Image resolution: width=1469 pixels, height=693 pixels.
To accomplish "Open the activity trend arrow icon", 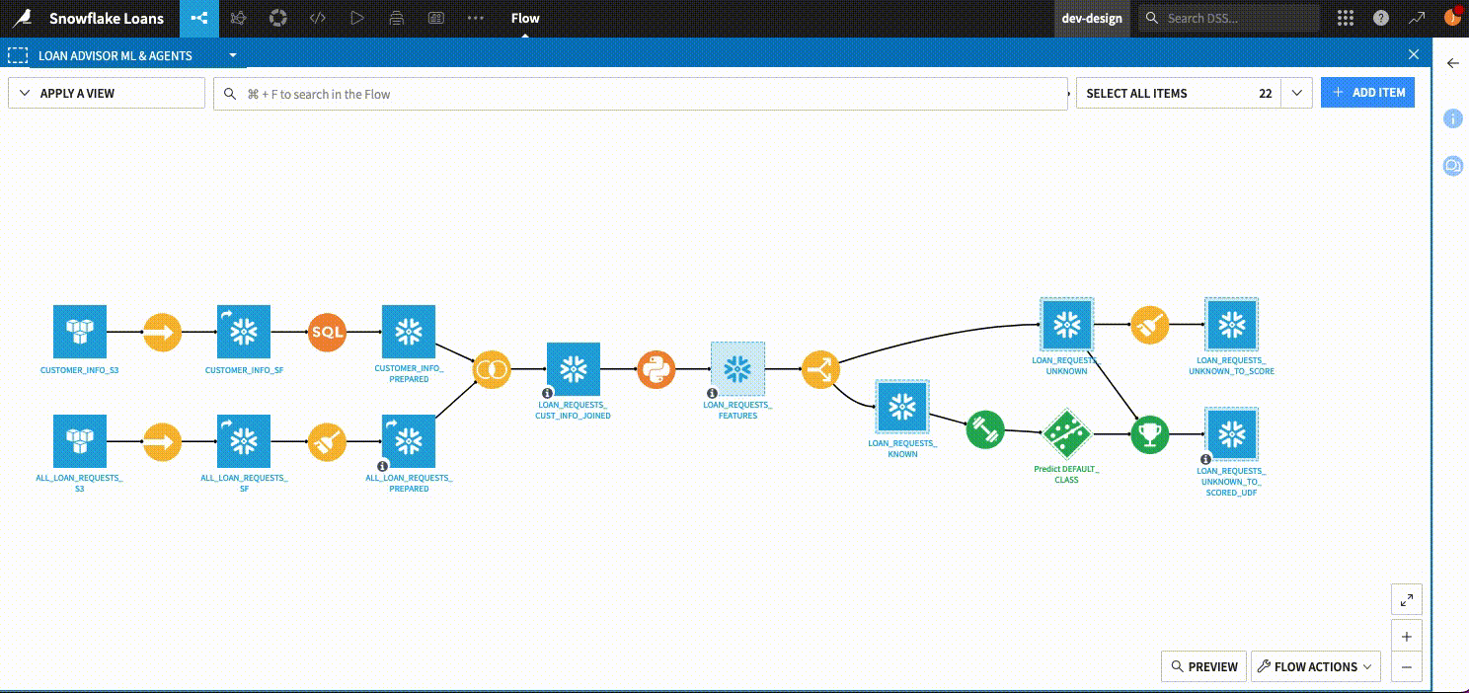I will pos(1417,18).
